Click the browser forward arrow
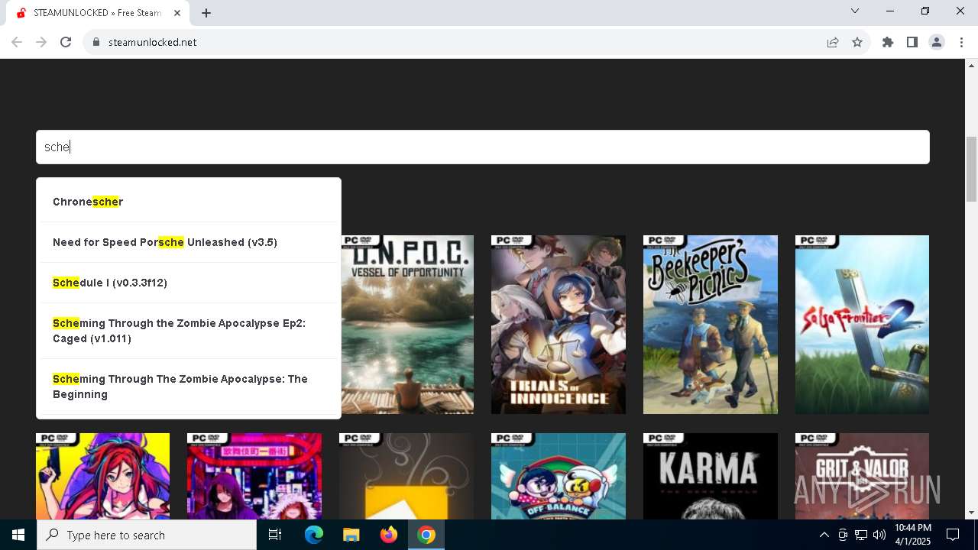 [x=41, y=42]
